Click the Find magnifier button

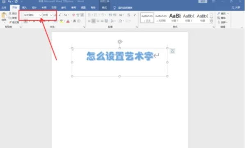[x=222, y=14]
